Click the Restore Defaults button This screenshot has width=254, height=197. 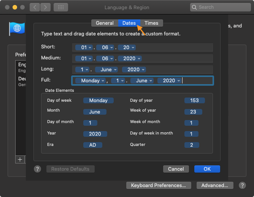(70, 169)
